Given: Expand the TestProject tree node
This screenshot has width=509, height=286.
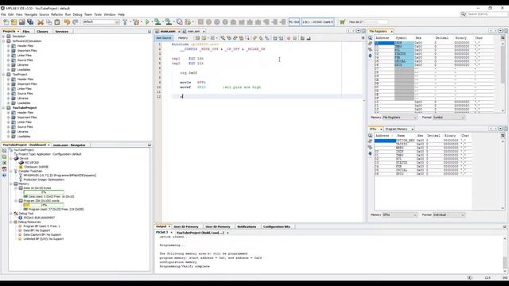Looking at the screenshot, I should click(x=4, y=74).
